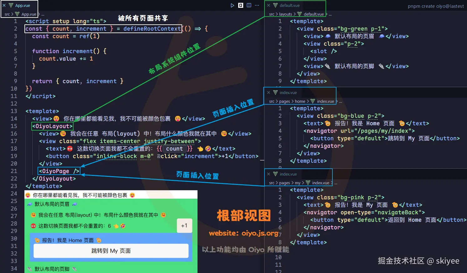Split the editor with the two-column icon

click(249, 5)
